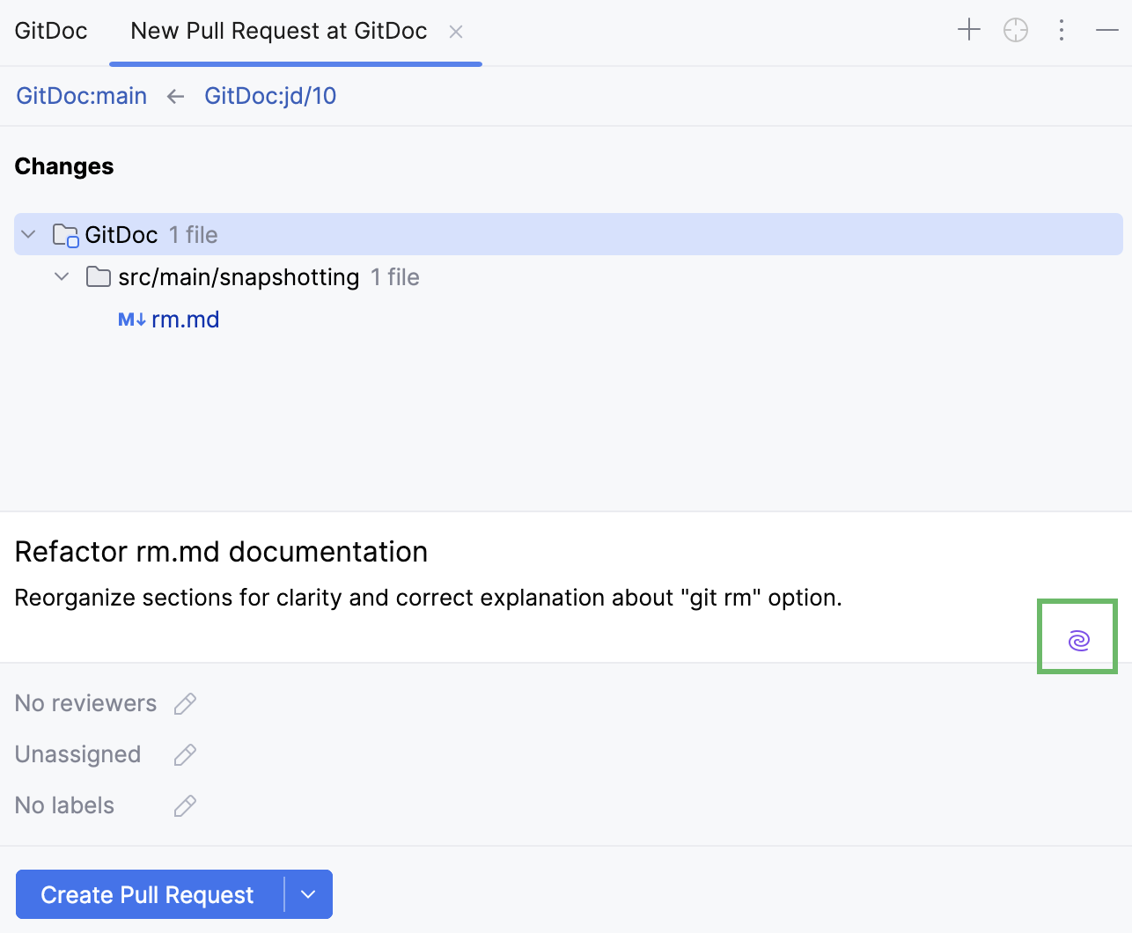Click the pull request description text
1132x933 pixels.
point(428,598)
